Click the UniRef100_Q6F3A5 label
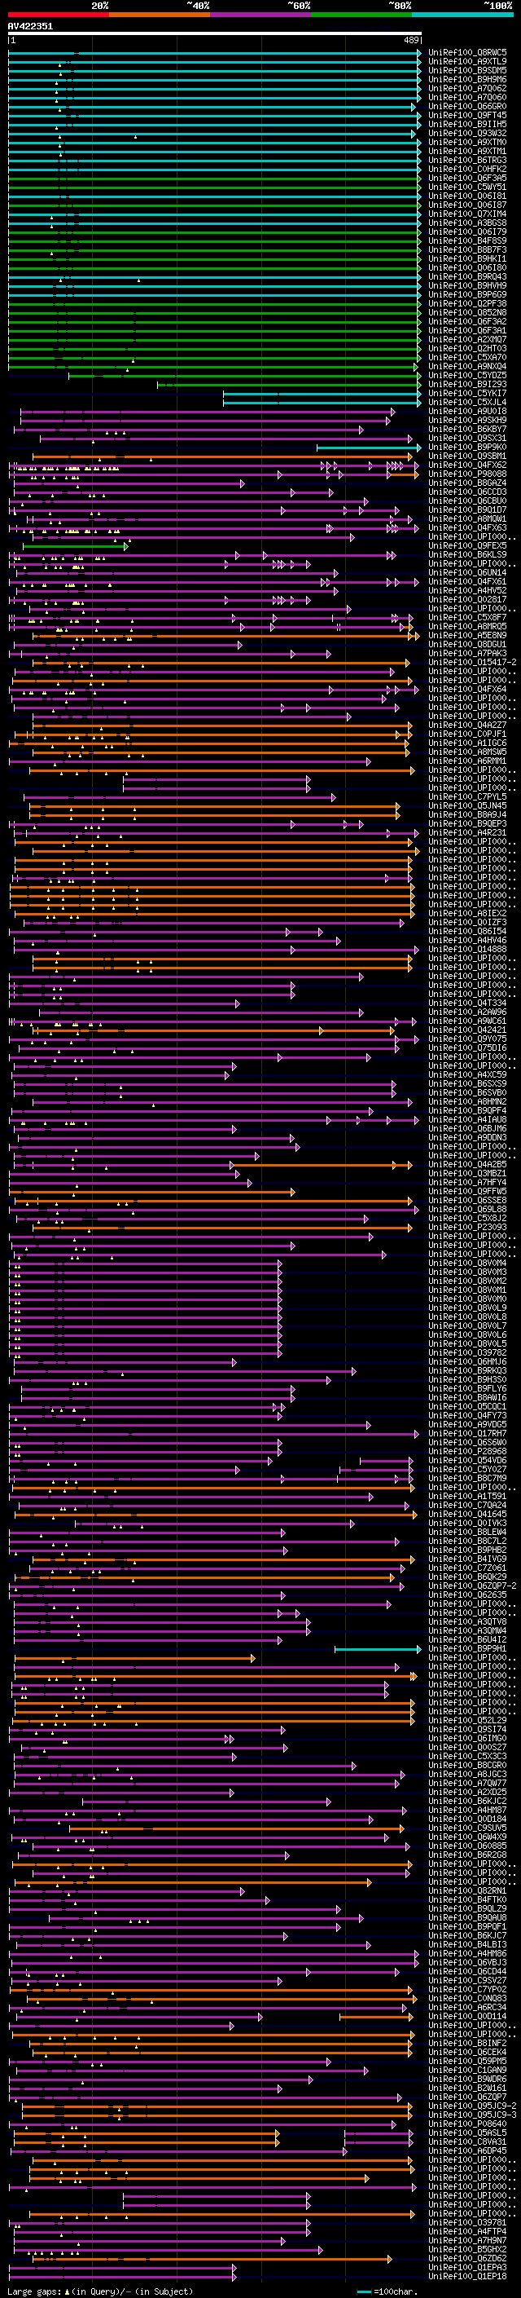521x2298 pixels. pyautogui.click(x=467, y=178)
